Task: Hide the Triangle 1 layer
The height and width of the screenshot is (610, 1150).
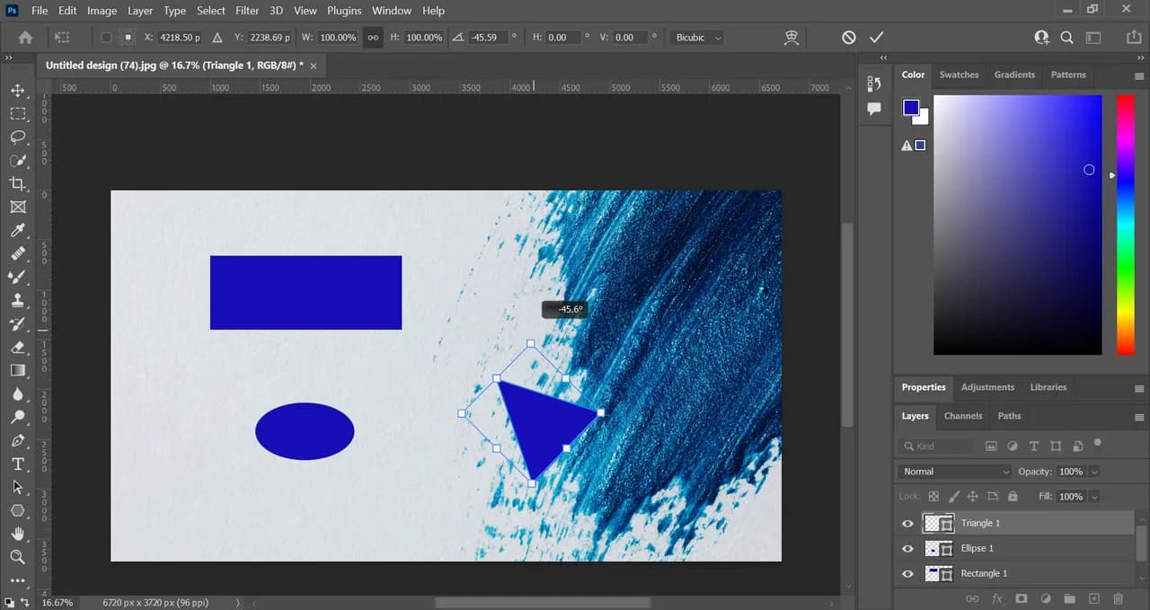Action: (907, 523)
